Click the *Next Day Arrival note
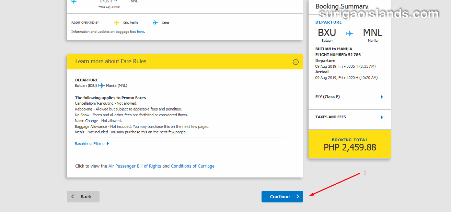451x212 pixels. 109,7
